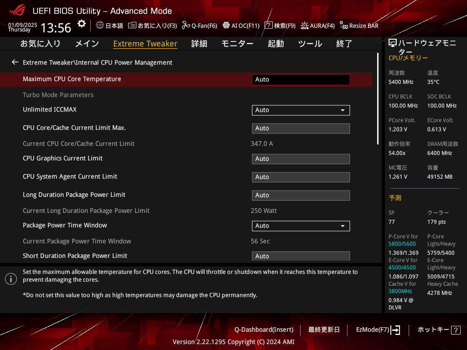Open search with question mark icon
The width and height of the screenshot is (467, 350).
[x=269, y=26]
